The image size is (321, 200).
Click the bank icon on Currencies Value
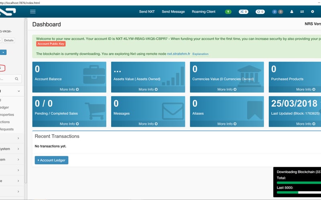tap(249, 75)
